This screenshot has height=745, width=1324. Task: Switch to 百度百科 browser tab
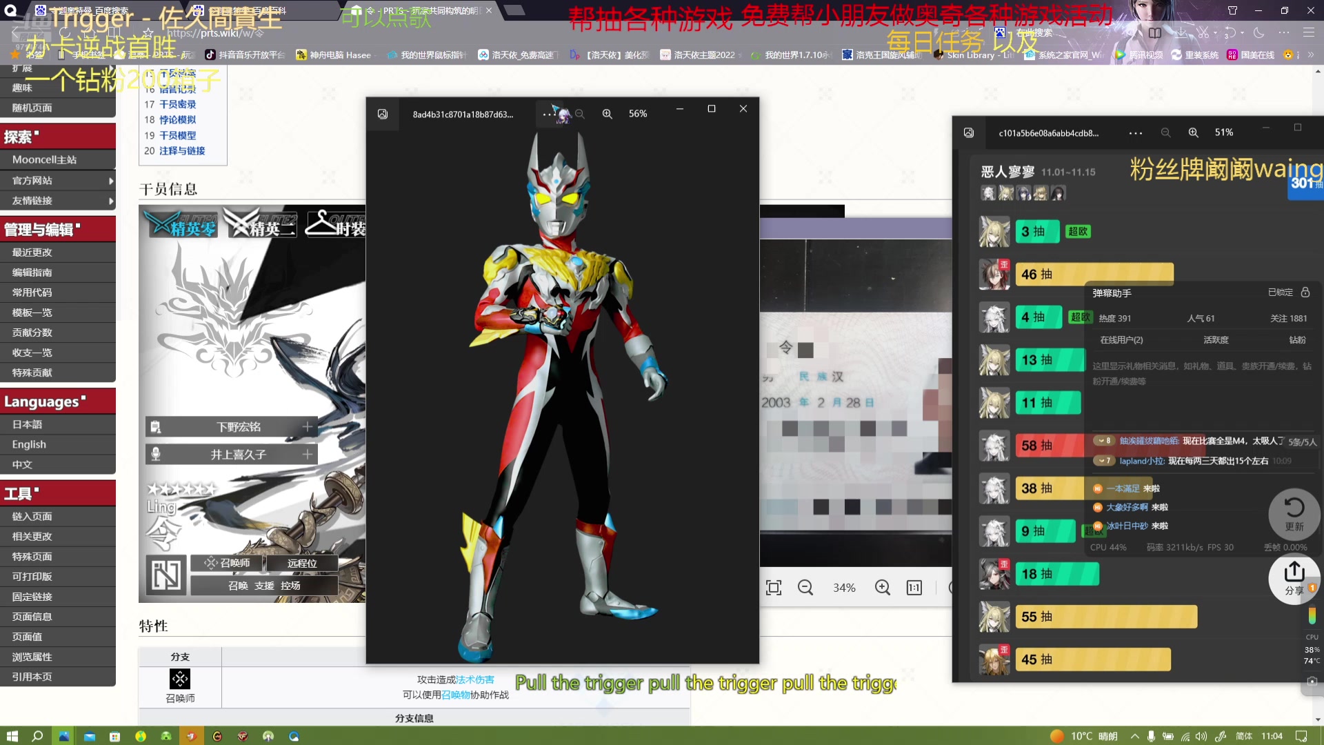click(x=261, y=10)
